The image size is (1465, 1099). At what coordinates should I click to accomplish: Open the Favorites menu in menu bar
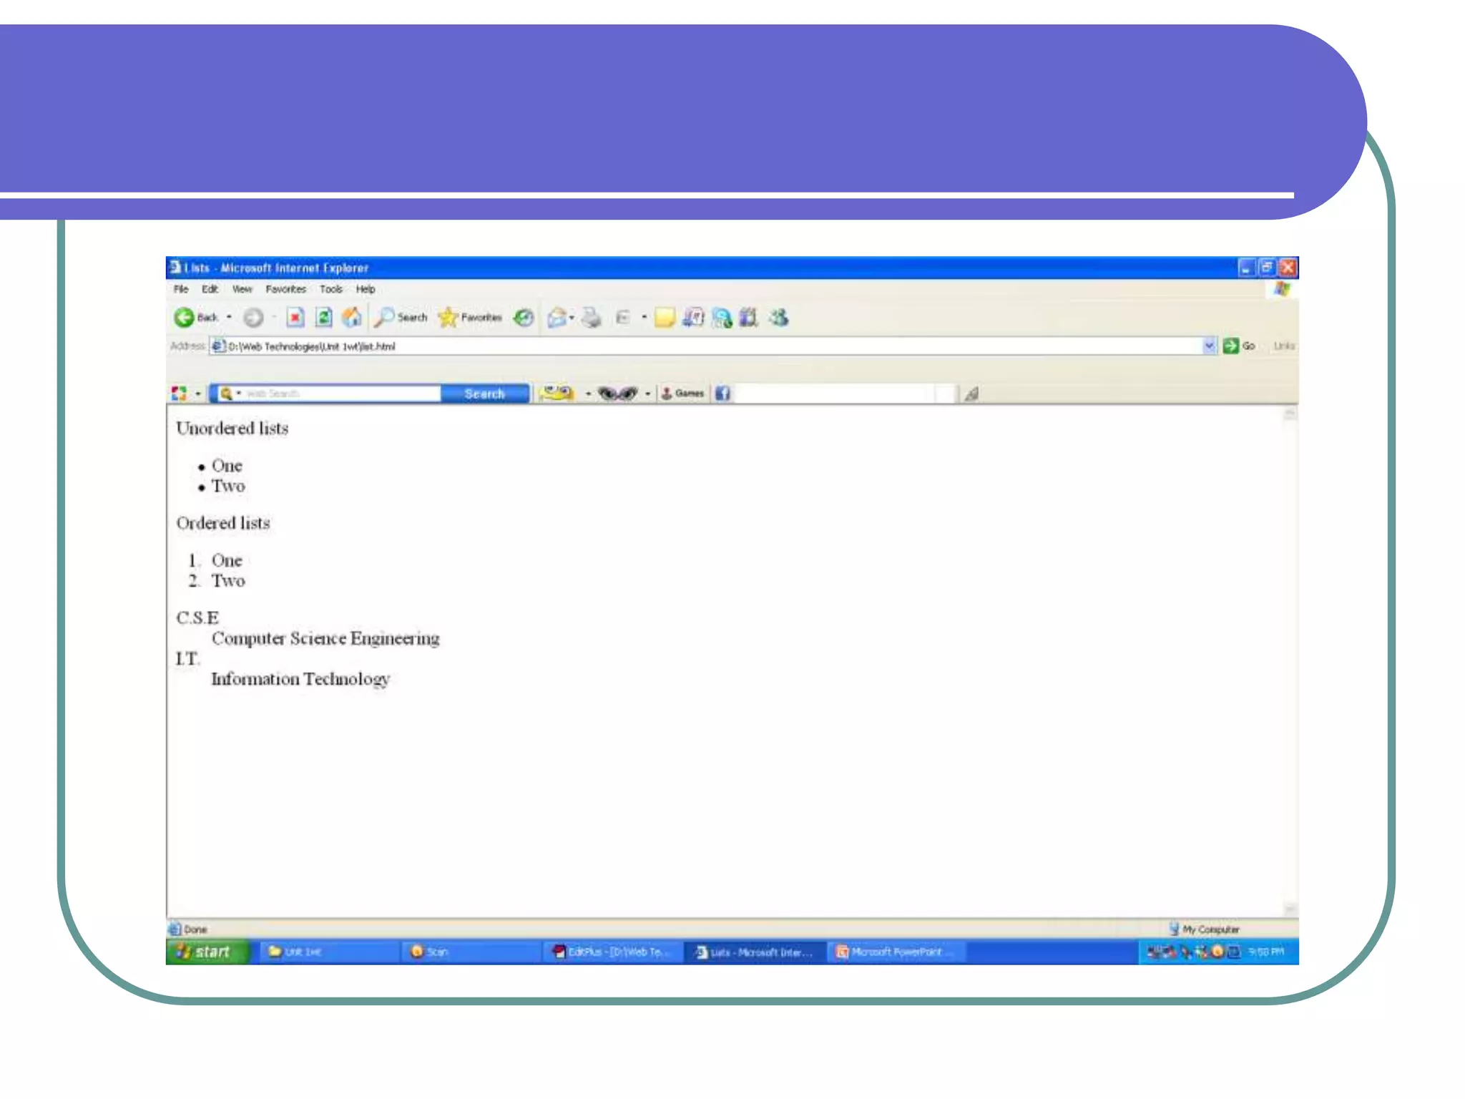tap(285, 289)
